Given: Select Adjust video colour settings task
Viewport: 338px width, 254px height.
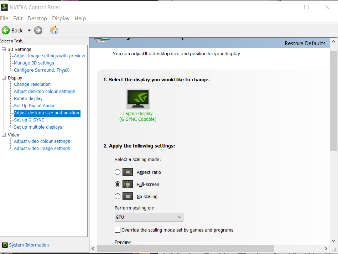Looking at the screenshot, I should tap(41, 141).
